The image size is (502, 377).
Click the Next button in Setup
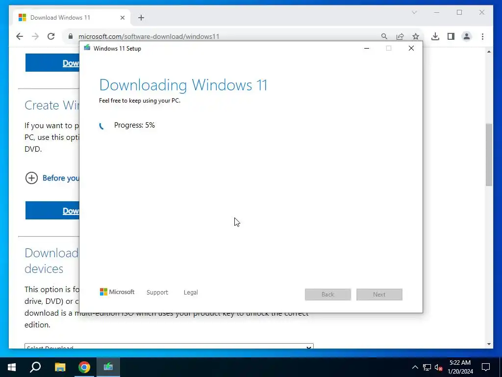(x=379, y=295)
